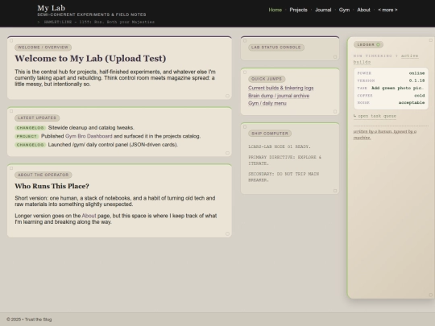Click the 'This is the central hub' paragraph
This screenshot has height=326, width=435.
(115, 78)
